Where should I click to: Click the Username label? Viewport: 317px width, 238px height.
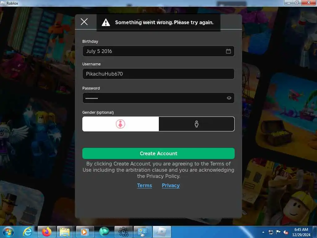click(91, 64)
